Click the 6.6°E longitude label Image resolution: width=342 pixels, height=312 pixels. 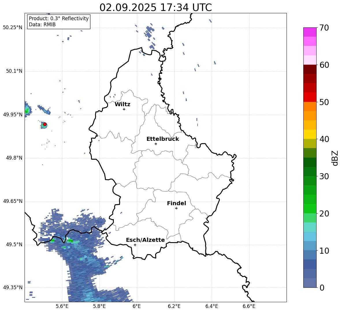(x=249, y=306)
